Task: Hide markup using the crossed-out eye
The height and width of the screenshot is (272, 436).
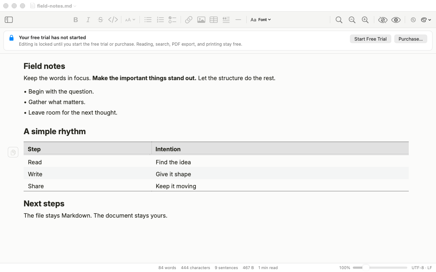Action: click(x=383, y=20)
